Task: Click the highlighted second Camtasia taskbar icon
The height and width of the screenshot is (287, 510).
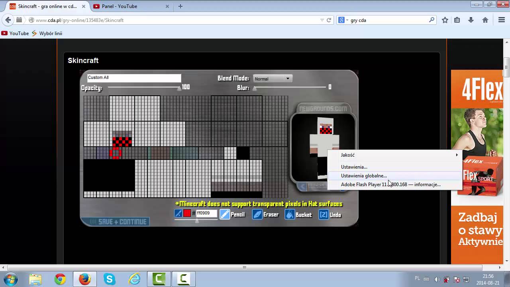Action: [184, 279]
